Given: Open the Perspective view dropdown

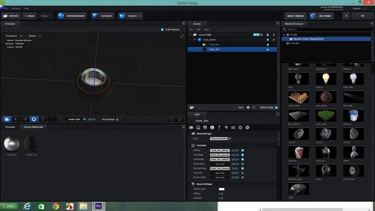Looking at the screenshot, I should (x=13, y=36).
